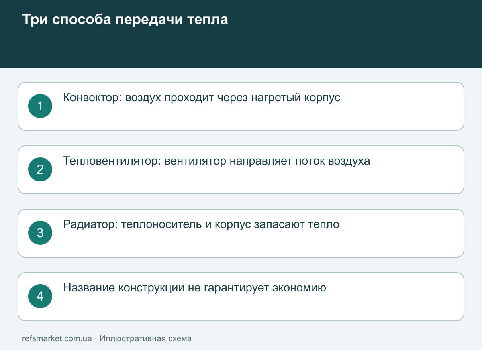
Task: Select the number 4 circle badge
Action: click(40, 296)
